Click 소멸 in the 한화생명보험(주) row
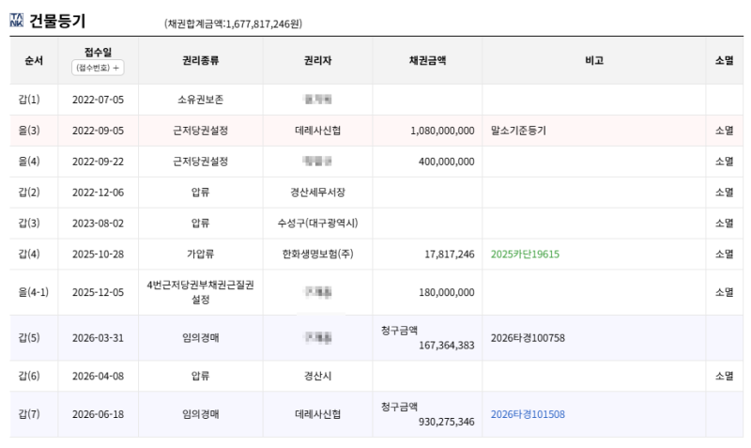Viewport: 751px width, 448px height. [724, 254]
